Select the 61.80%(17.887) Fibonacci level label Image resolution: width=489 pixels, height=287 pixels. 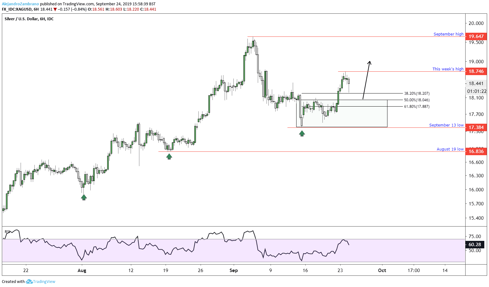tap(417, 107)
